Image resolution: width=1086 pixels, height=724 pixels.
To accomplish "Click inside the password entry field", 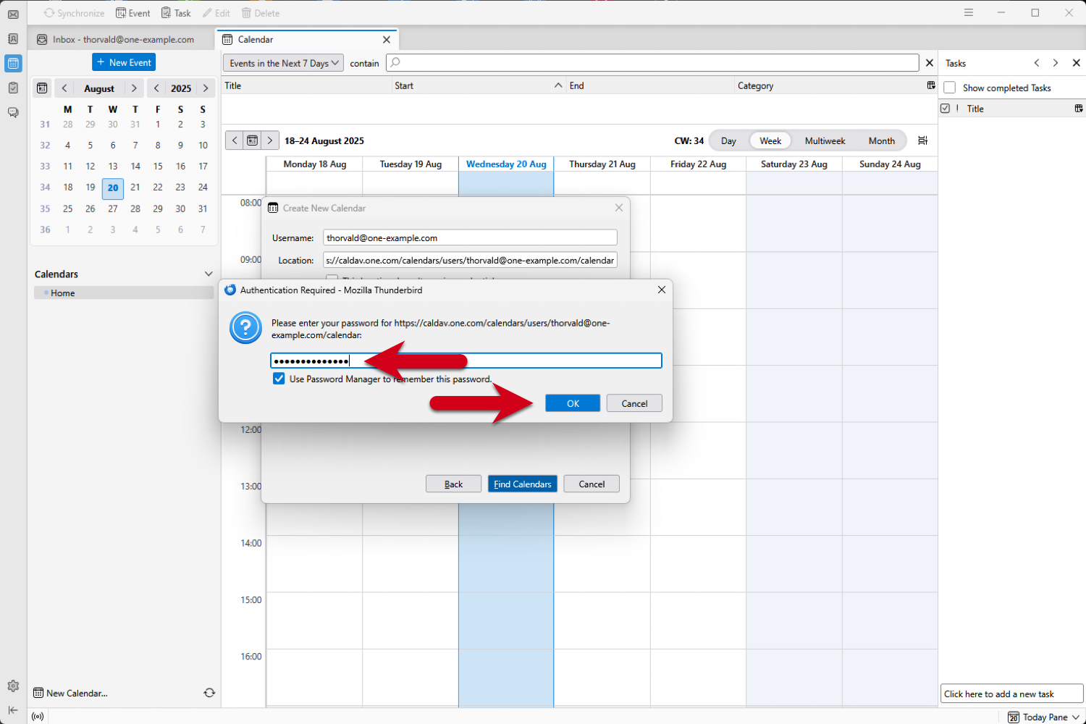I will click(x=466, y=360).
